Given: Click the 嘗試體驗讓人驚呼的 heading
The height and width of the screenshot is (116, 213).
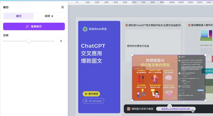Looking at the screenshot, I should (x=202, y=25).
